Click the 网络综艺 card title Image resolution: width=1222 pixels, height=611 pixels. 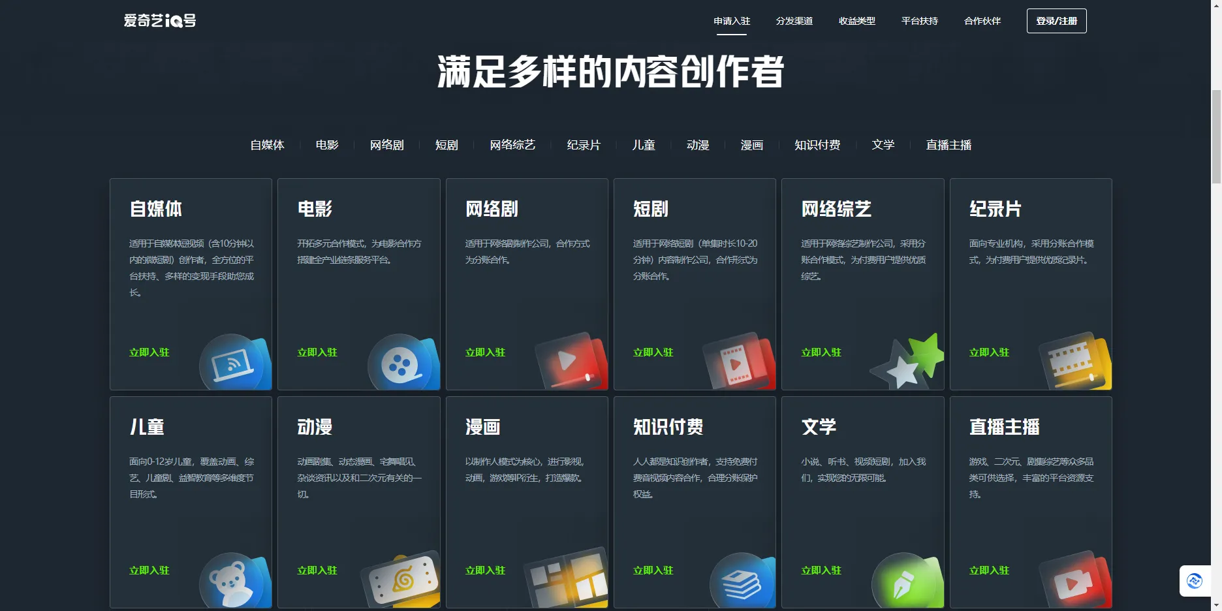click(x=836, y=209)
